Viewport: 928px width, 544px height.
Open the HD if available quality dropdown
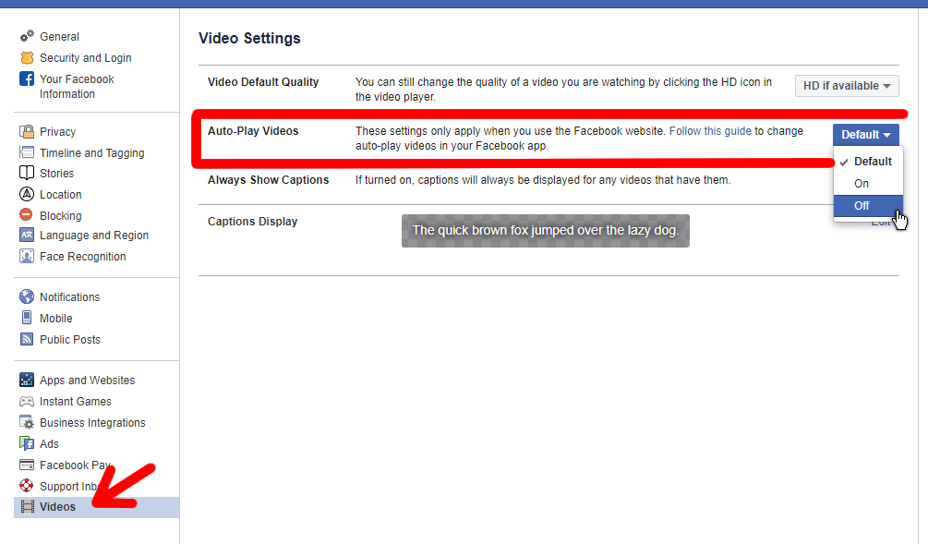847,86
